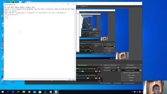The width and height of the screenshot is (167, 94).
Task: Click 'REC: 00:00:50' in OBS status bar
Action: pos(117,83)
